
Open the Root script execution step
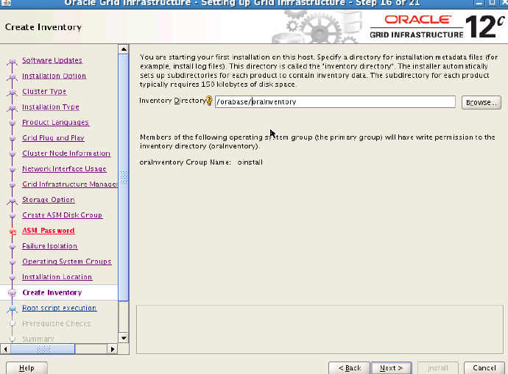(60, 308)
